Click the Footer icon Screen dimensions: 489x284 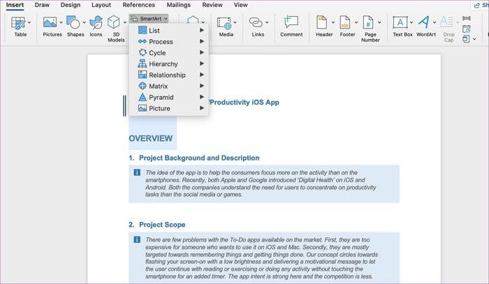click(x=345, y=22)
